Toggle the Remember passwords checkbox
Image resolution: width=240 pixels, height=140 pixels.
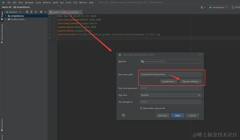pos(141,108)
